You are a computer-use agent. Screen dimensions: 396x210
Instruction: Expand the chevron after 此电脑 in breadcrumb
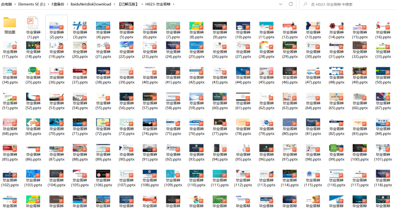click(15, 4)
